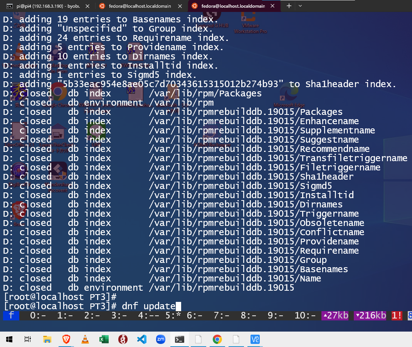Open Zoom from the taskbar
412x347 pixels.
161,339
